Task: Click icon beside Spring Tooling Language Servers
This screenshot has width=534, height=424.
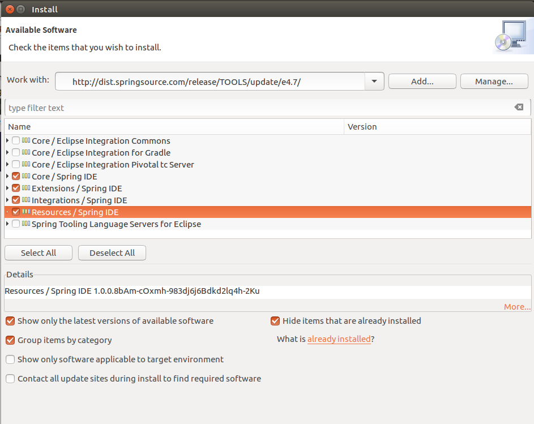Action: point(26,224)
